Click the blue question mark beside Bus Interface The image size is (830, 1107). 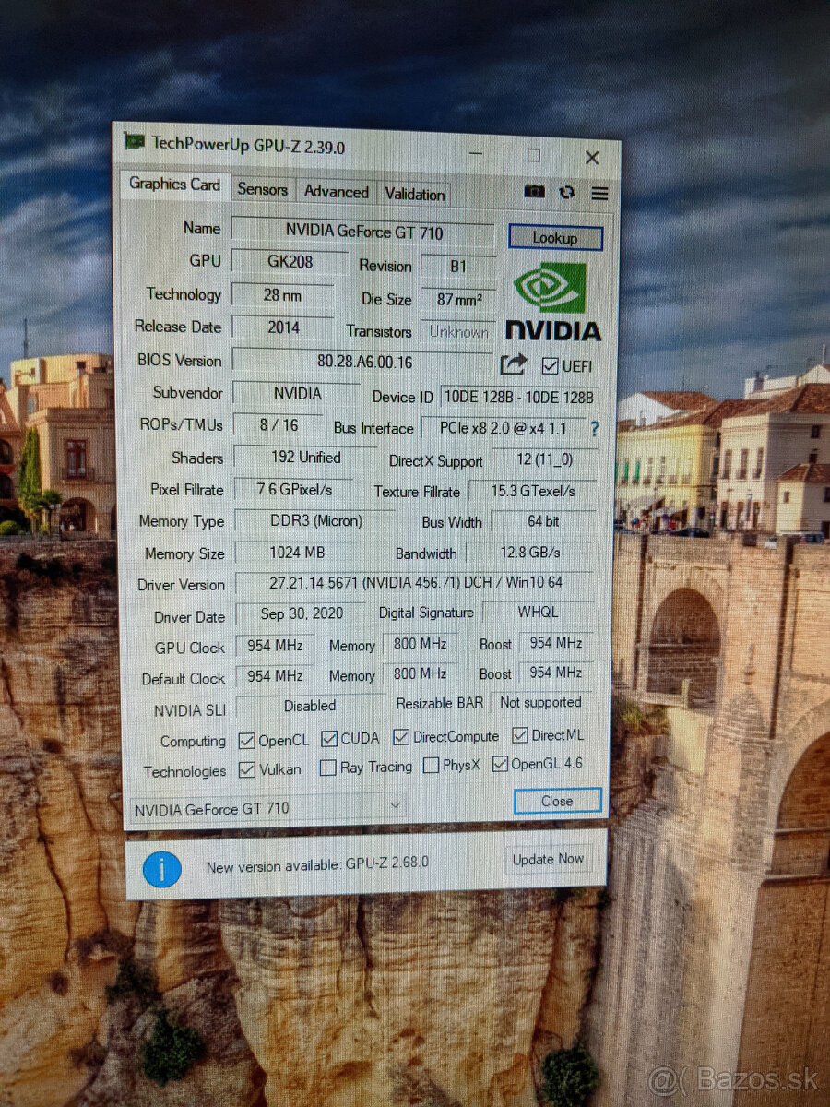point(595,428)
